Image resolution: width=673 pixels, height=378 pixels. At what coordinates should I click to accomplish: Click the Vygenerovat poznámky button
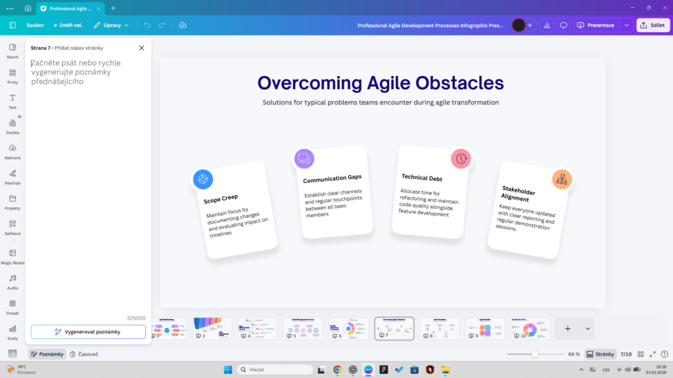pyautogui.click(x=88, y=332)
